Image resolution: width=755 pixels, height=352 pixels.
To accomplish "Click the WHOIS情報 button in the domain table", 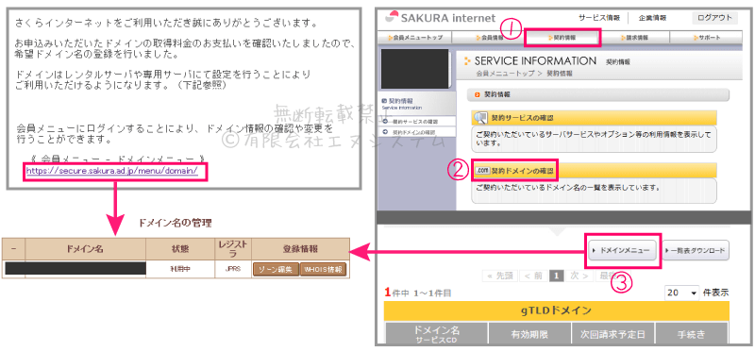I will (323, 269).
